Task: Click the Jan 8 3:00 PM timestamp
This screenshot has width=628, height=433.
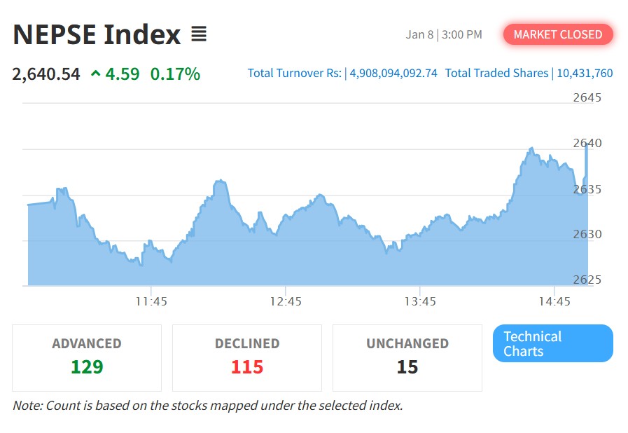Action: [444, 34]
